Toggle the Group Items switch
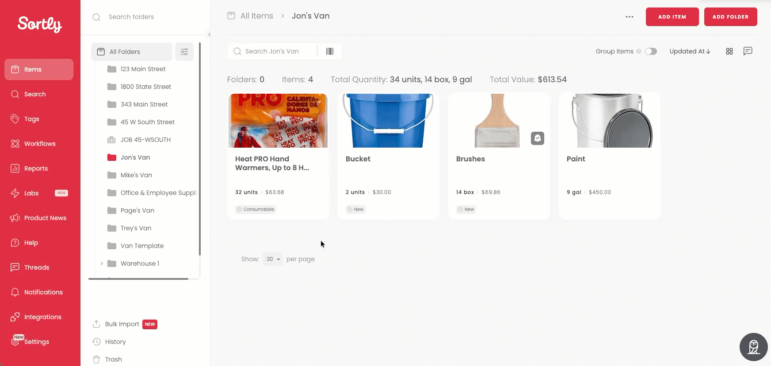The height and width of the screenshot is (366, 771). (651, 51)
